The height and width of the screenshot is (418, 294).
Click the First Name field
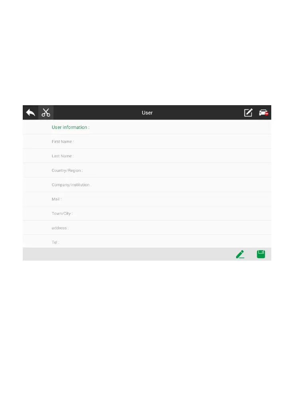[x=147, y=141]
